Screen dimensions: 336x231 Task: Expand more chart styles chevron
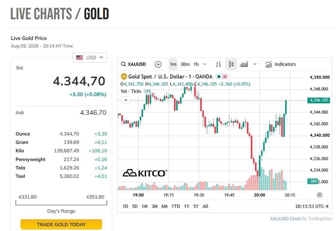coord(255,64)
